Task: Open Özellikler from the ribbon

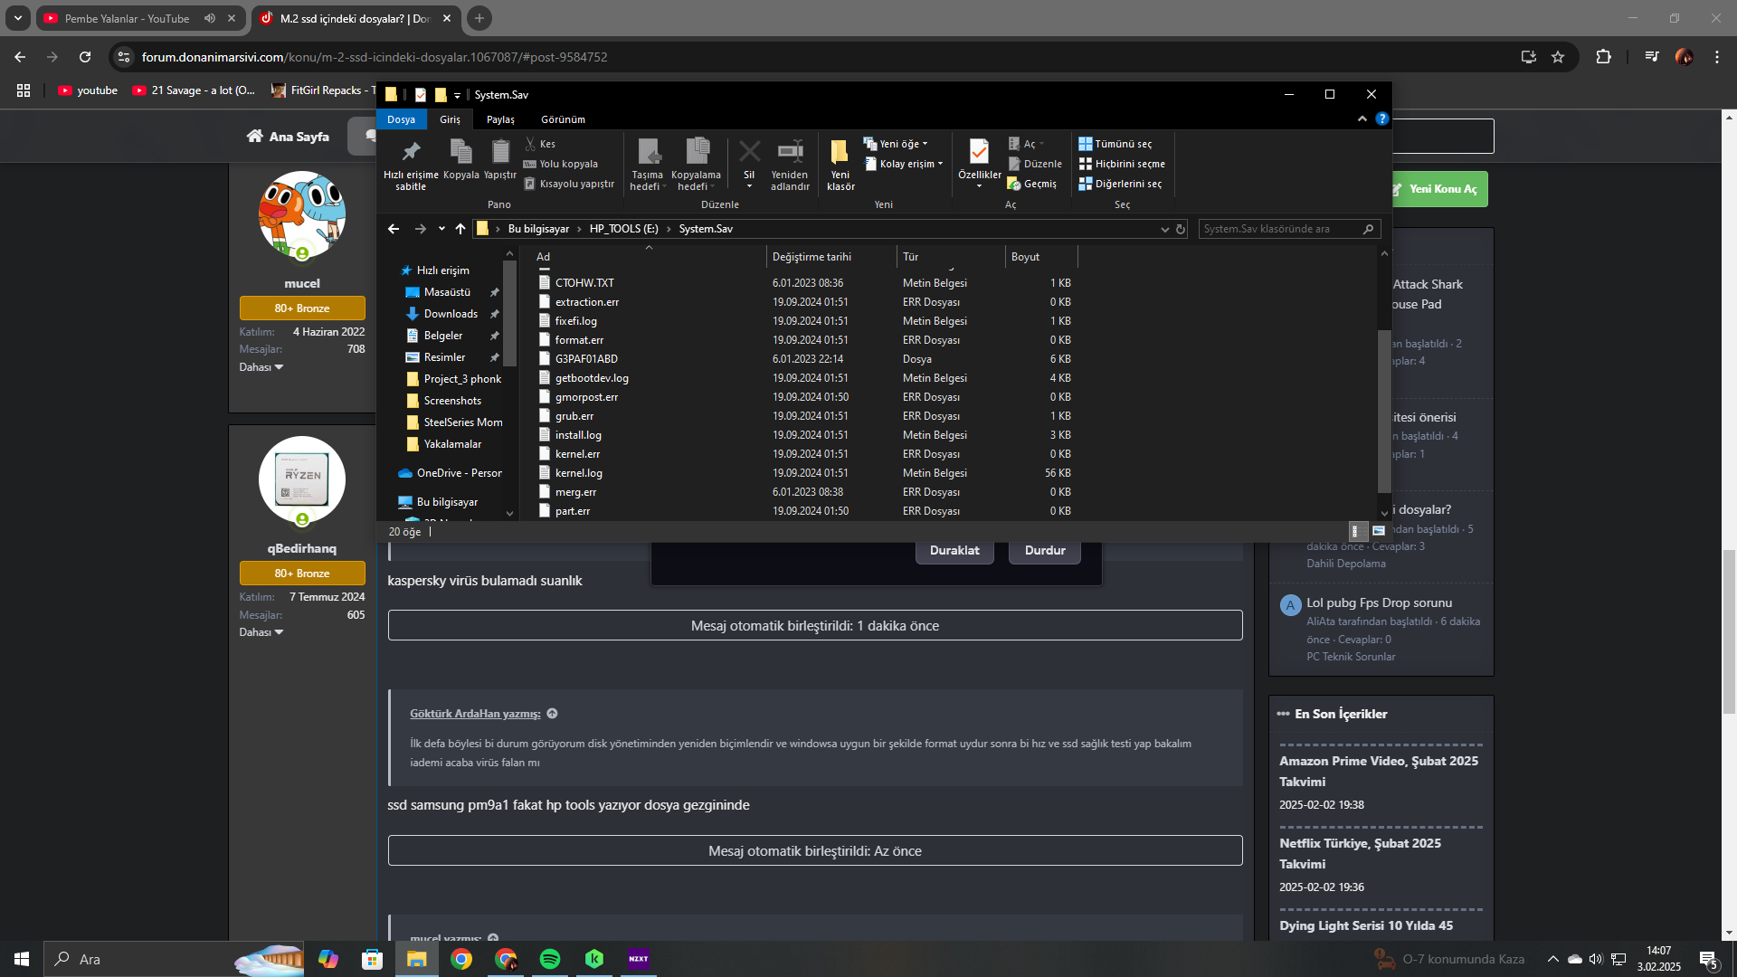Action: [979, 152]
